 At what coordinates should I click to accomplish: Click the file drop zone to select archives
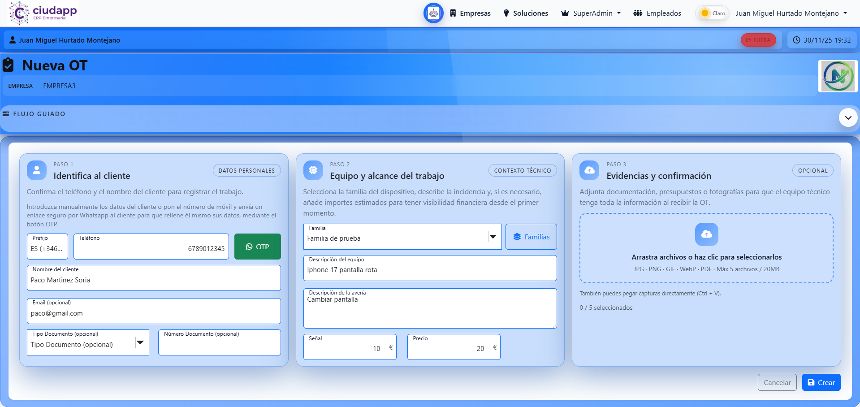tap(706, 248)
